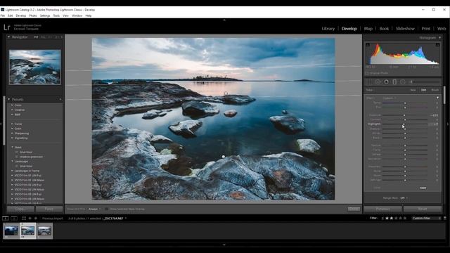Click the Lr logo identity plate

click(7, 27)
